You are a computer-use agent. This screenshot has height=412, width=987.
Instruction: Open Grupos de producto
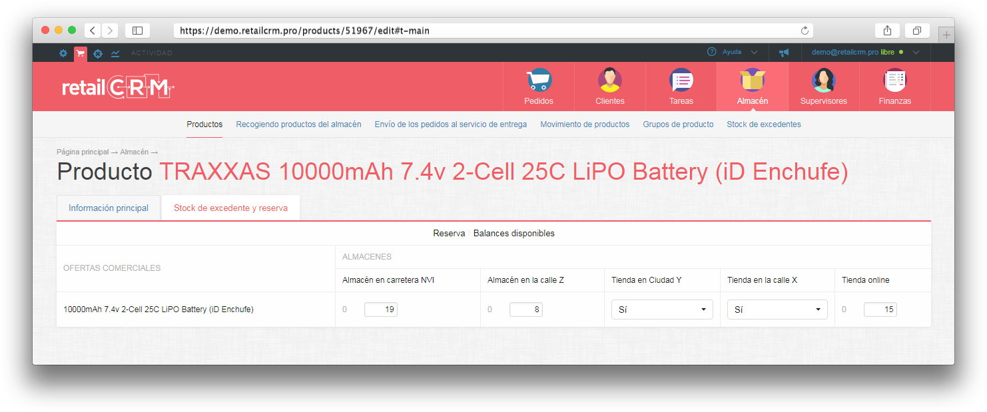(678, 124)
